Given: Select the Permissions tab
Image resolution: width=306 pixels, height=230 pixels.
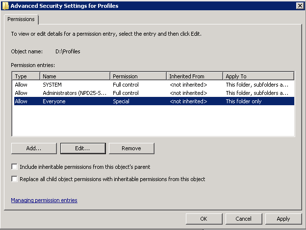Looking at the screenshot, I should click(x=21, y=19).
